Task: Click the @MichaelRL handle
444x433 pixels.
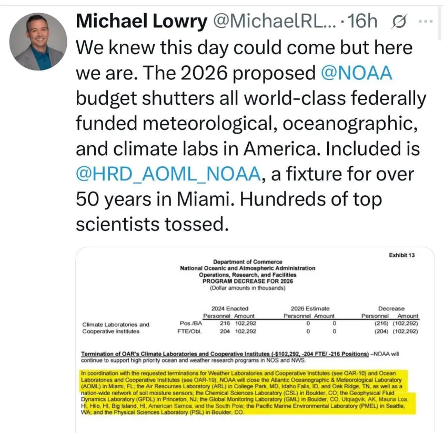Action: click(x=275, y=21)
